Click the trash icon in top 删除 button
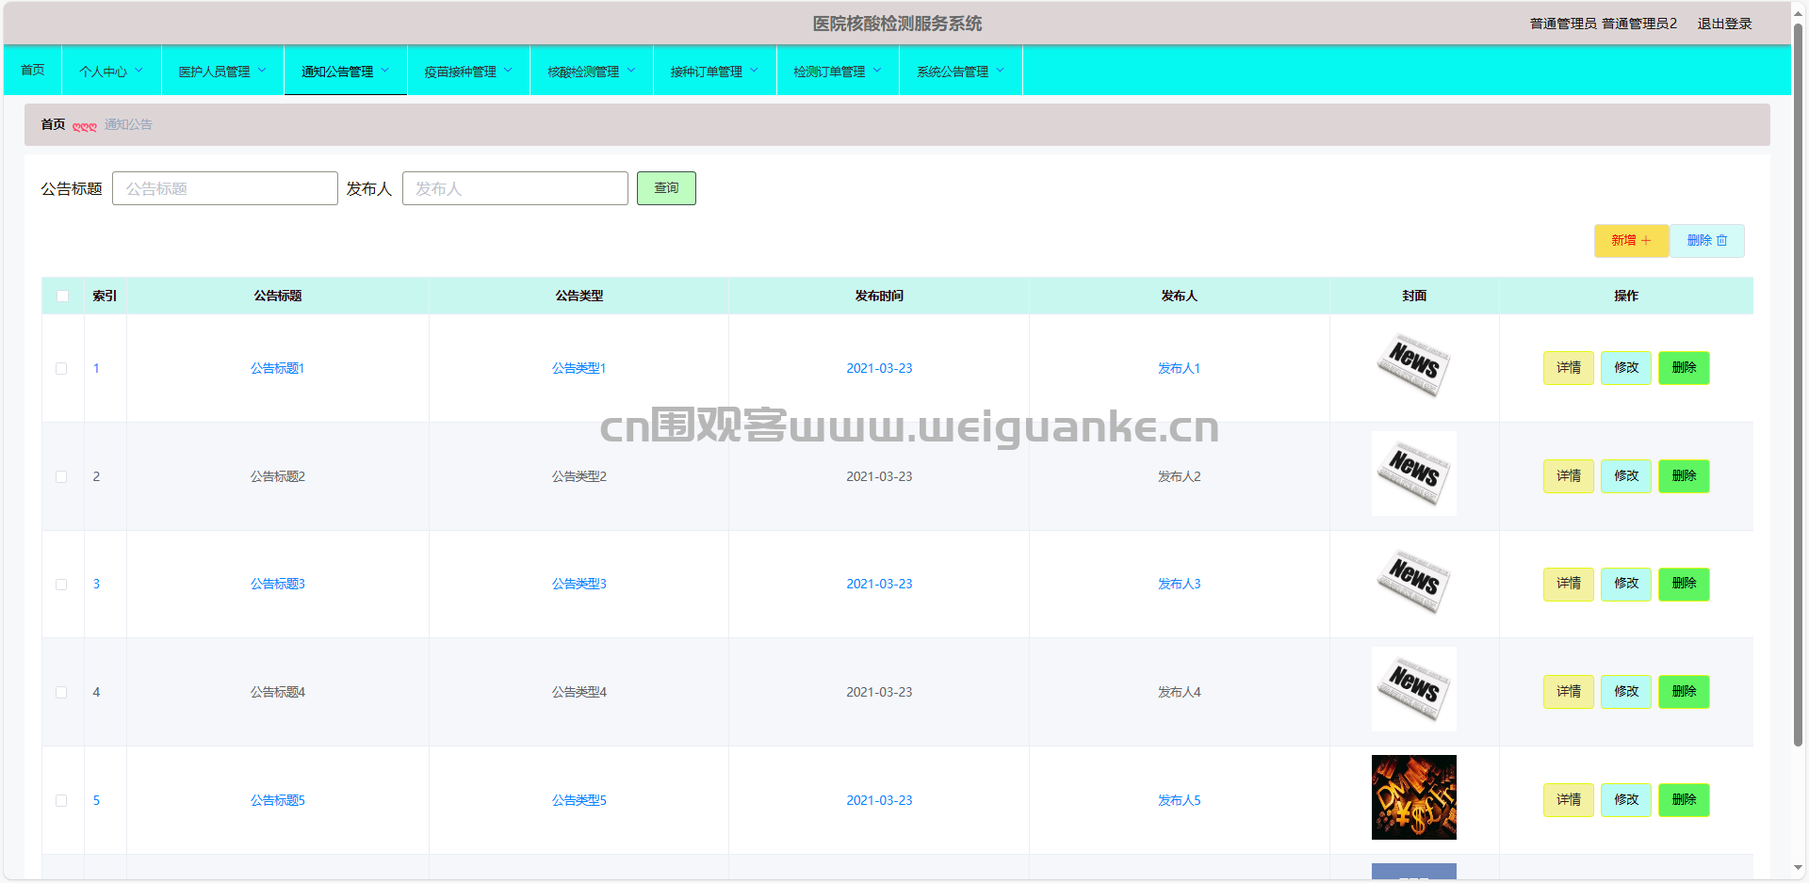 click(x=1721, y=241)
